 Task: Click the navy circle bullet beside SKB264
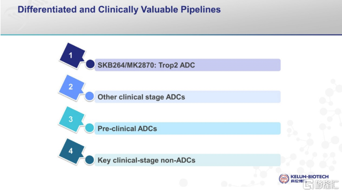[x=90, y=64]
